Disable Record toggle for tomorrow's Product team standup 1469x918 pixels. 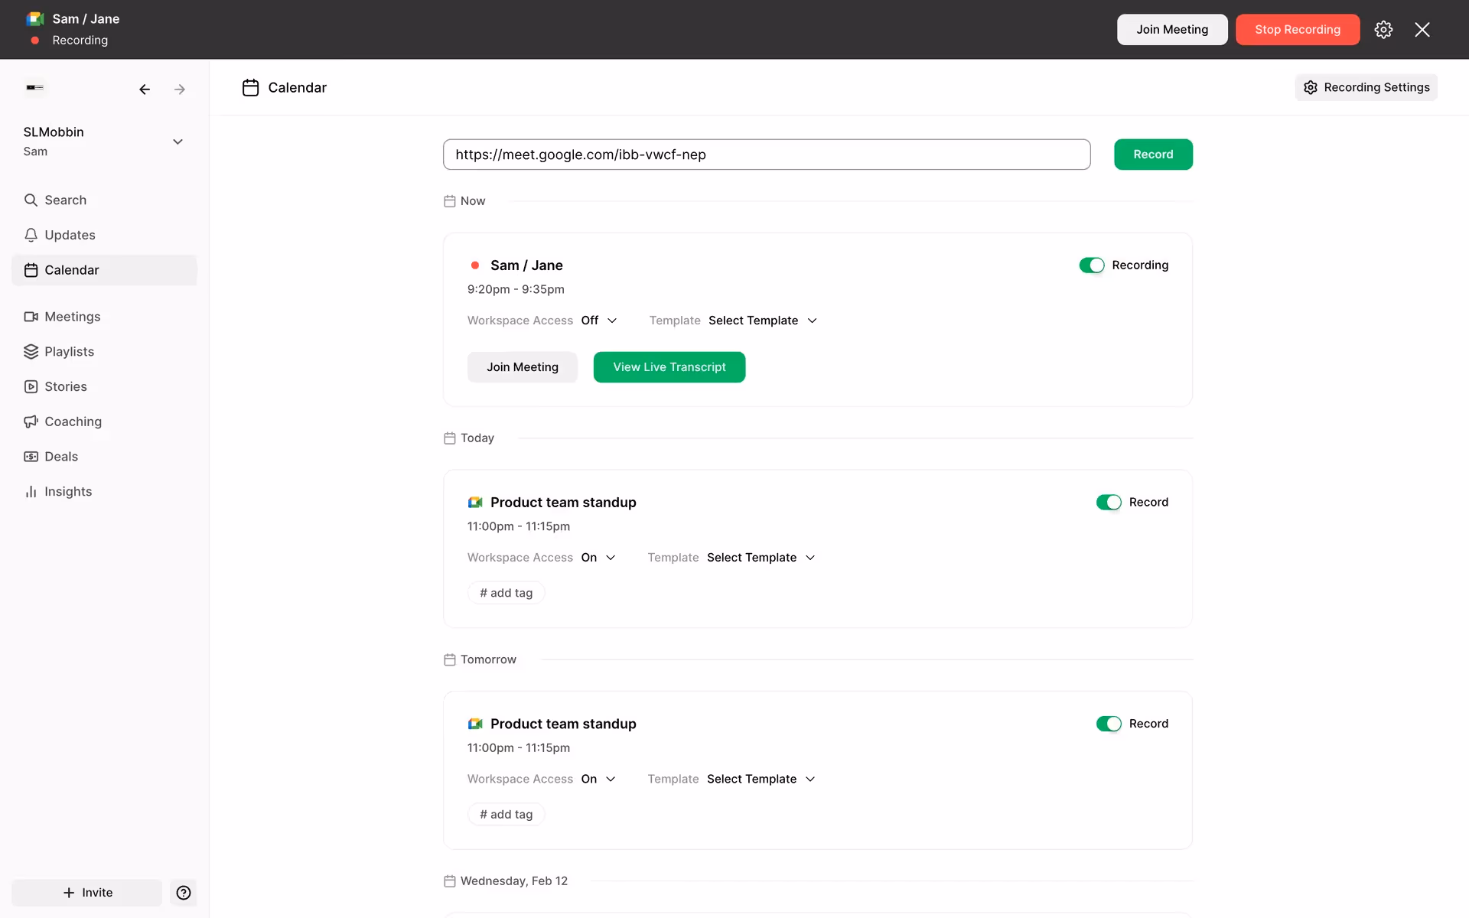(1108, 724)
